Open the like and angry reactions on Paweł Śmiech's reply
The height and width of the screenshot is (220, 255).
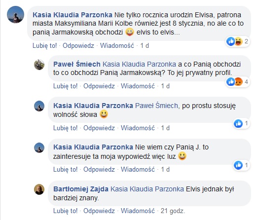pyautogui.click(x=238, y=81)
